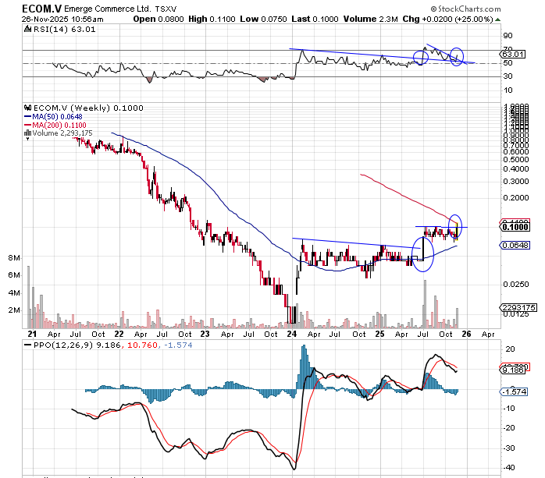
Task: Click the 25 year label on time axis
Action: tap(380, 334)
